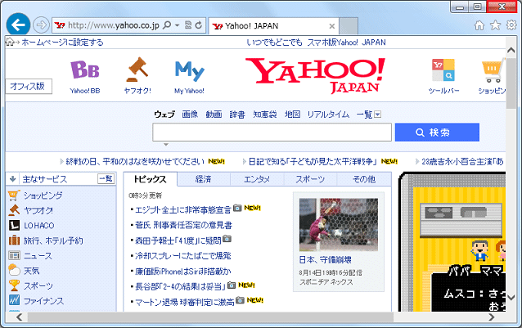Screen dimensions: 522x328
Task: Open Yahoo! BB icon
Action: (x=85, y=77)
